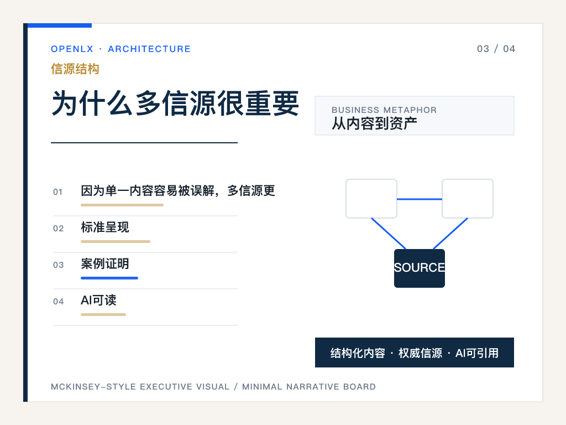Viewport: 566px width, 425px height.
Task: Select the 信源结构 subtitle label
Action: point(75,69)
